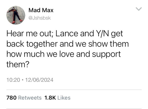This screenshot has width=148, height=109.
Task: Click the gray Likes label
Action: coord(64,98)
